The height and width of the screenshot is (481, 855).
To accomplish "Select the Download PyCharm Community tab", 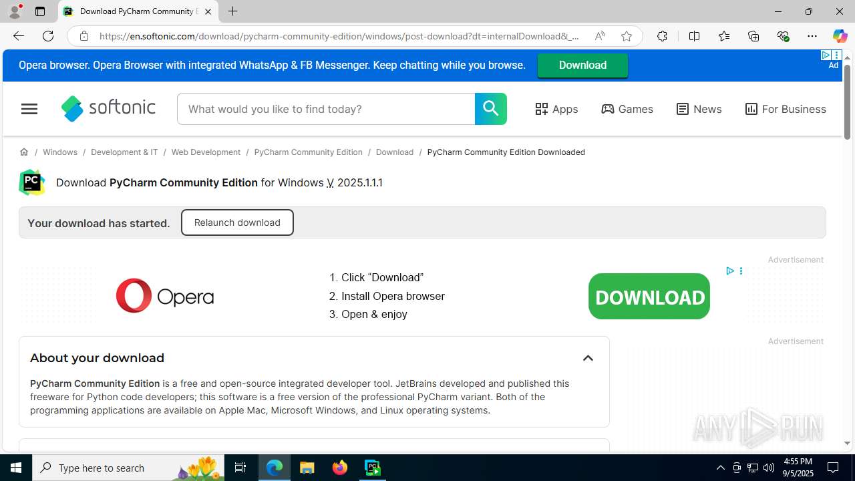I will pos(138,11).
